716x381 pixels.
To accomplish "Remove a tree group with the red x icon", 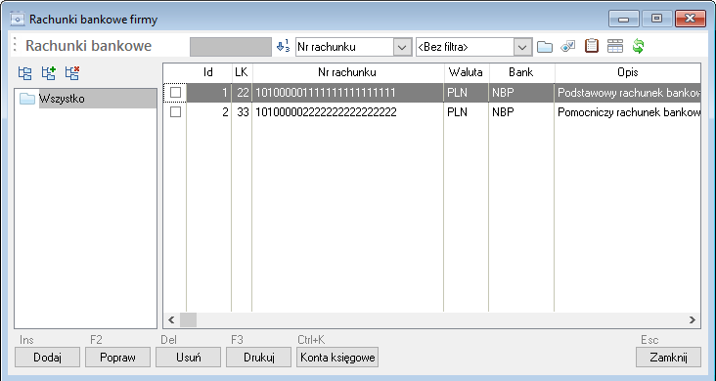I will point(72,73).
